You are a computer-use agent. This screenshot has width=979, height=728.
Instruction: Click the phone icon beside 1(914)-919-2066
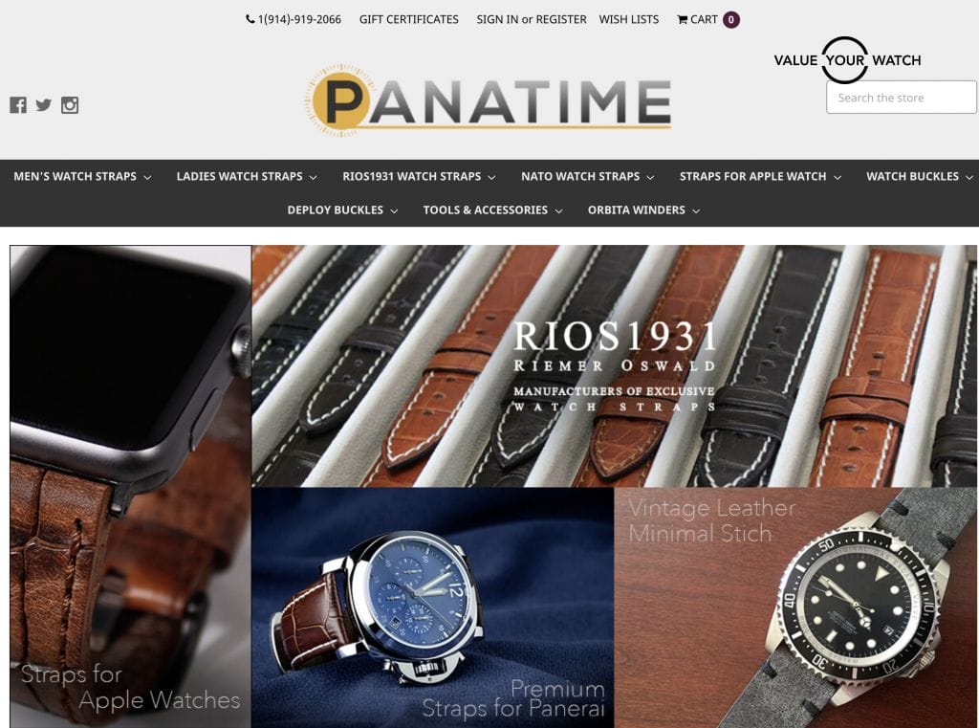coord(250,19)
